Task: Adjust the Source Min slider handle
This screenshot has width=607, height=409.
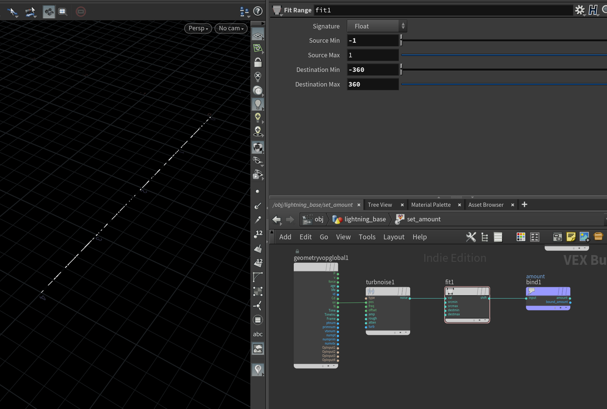Action: point(402,40)
